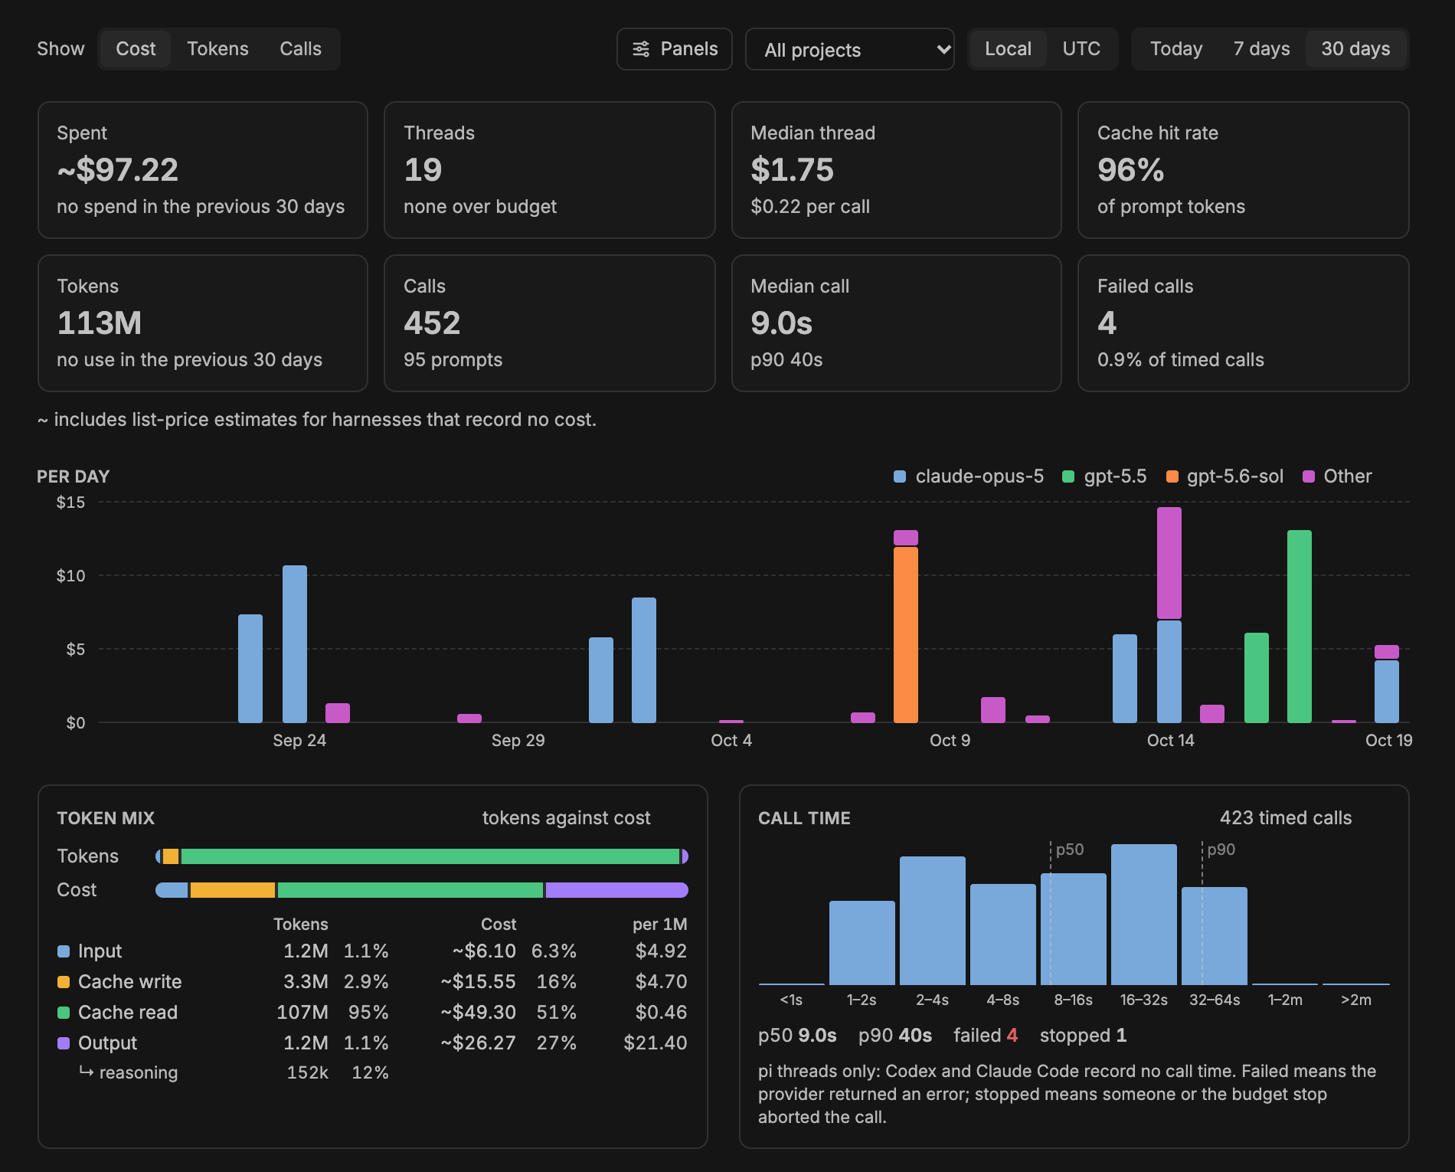Switch timezone to Local
The image size is (1455, 1172).
(x=1008, y=49)
